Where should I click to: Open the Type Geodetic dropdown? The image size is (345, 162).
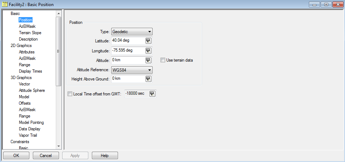tap(132, 32)
